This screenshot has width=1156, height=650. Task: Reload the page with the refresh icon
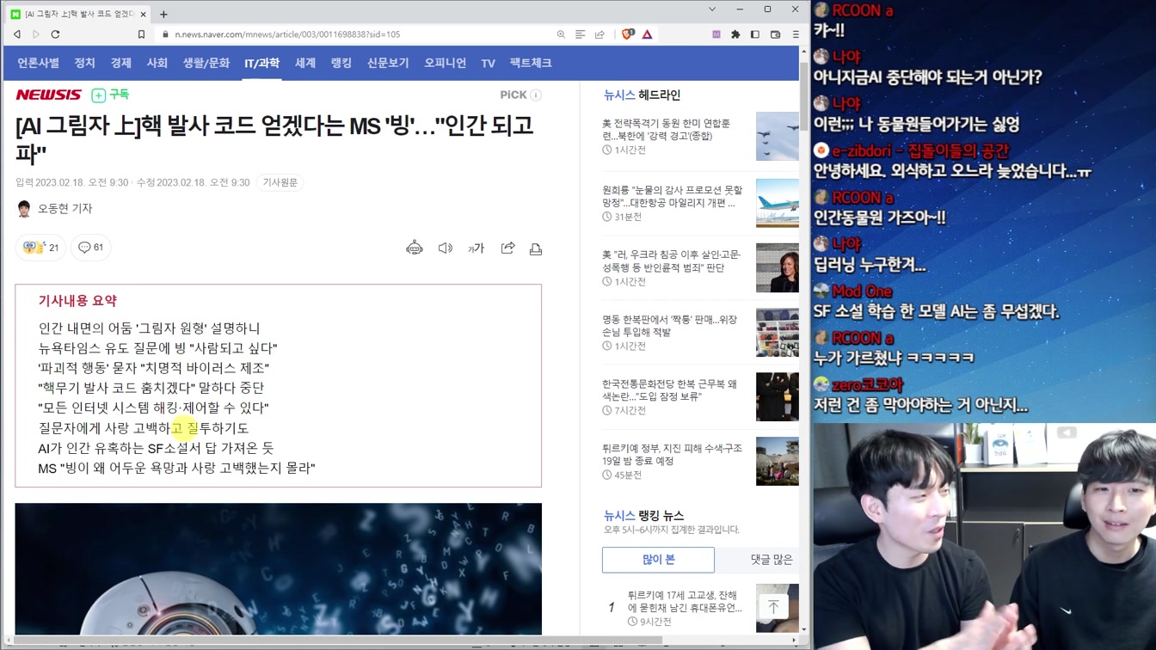56,34
